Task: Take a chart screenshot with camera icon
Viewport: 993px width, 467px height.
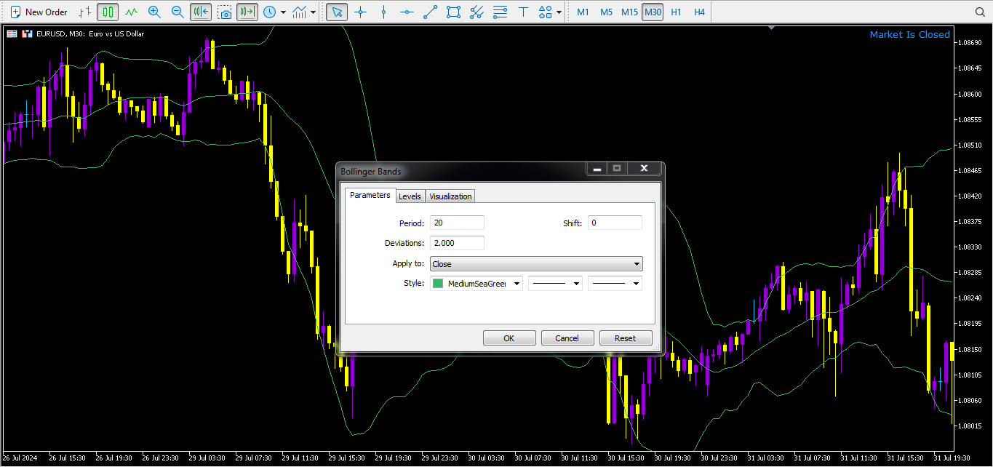Action: 226,12
